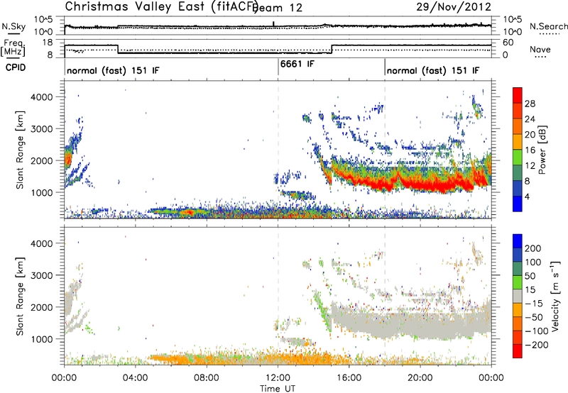The image size is (568, 393).
Task: Click the '-15' velocity colorbar label
Action: [534, 304]
